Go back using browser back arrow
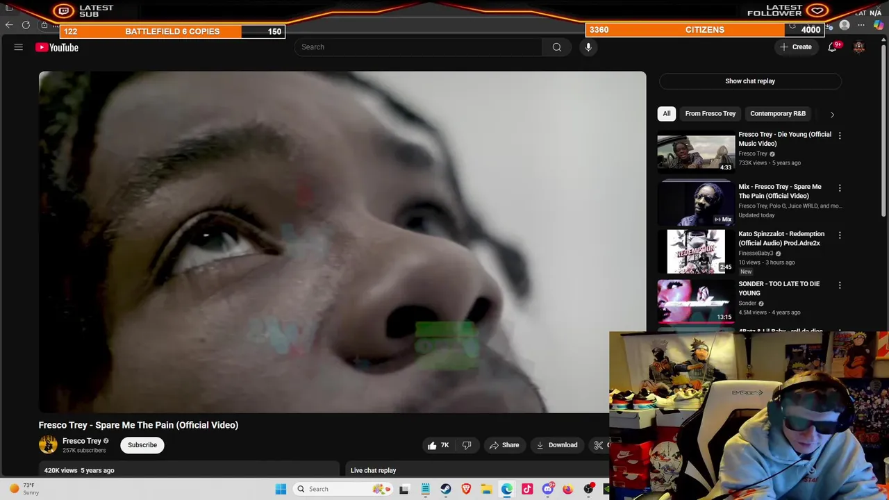 [x=9, y=25]
